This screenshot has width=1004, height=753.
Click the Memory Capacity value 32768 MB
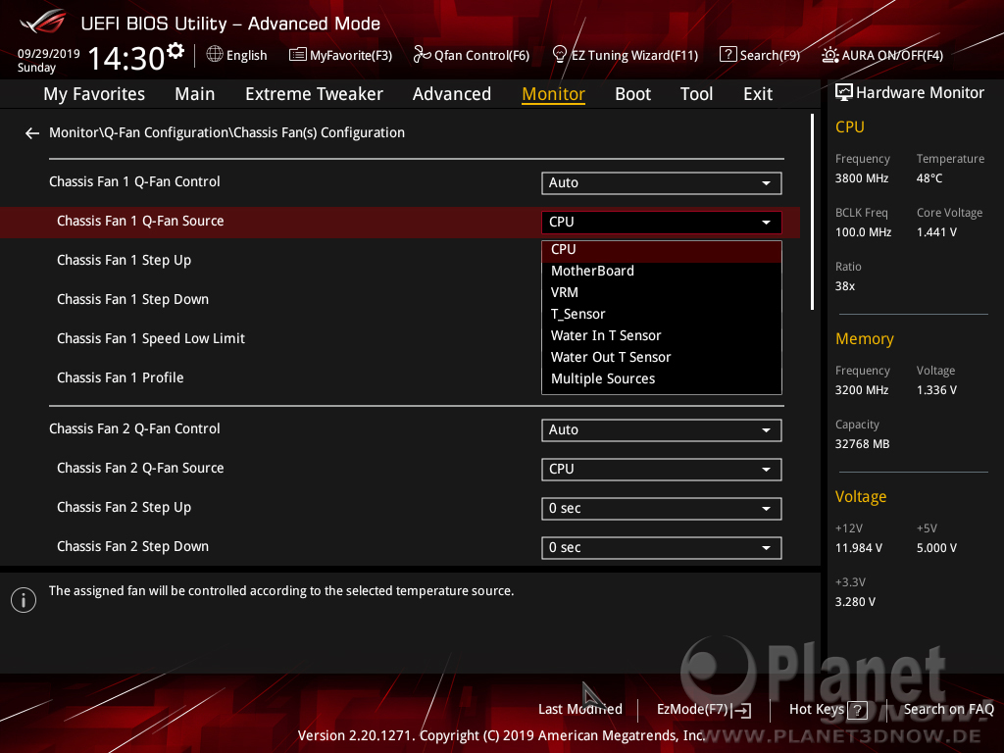coord(862,444)
